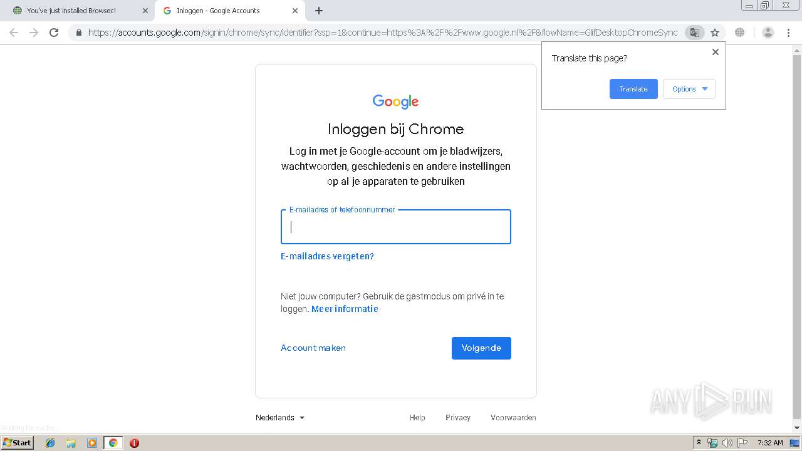
Task: Click the Translate button
Action: [x=633, y=89]
